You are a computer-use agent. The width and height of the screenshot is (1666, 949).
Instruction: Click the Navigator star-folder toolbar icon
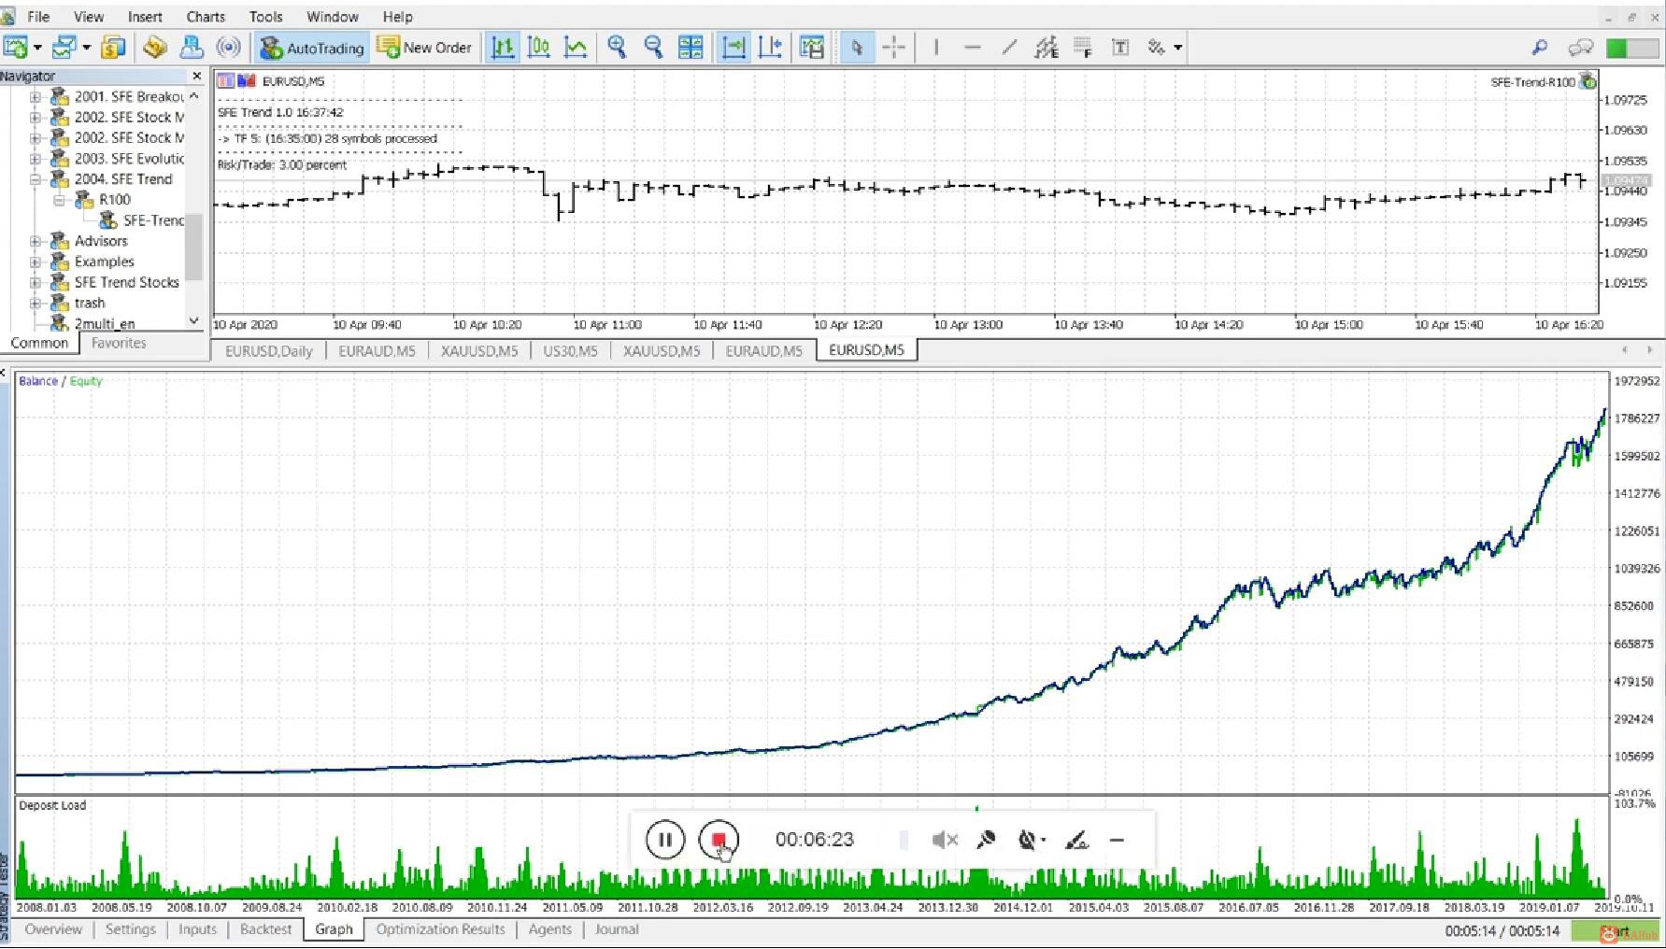pos(155,47)
